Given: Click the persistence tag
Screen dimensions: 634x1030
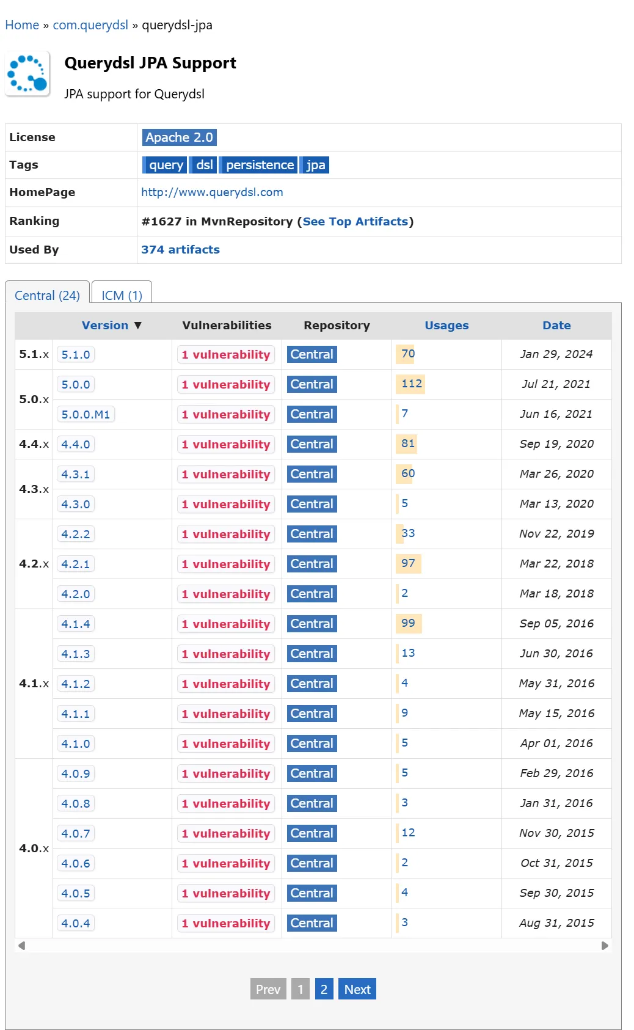Looking at the screenshot, I should coord(260,165).
